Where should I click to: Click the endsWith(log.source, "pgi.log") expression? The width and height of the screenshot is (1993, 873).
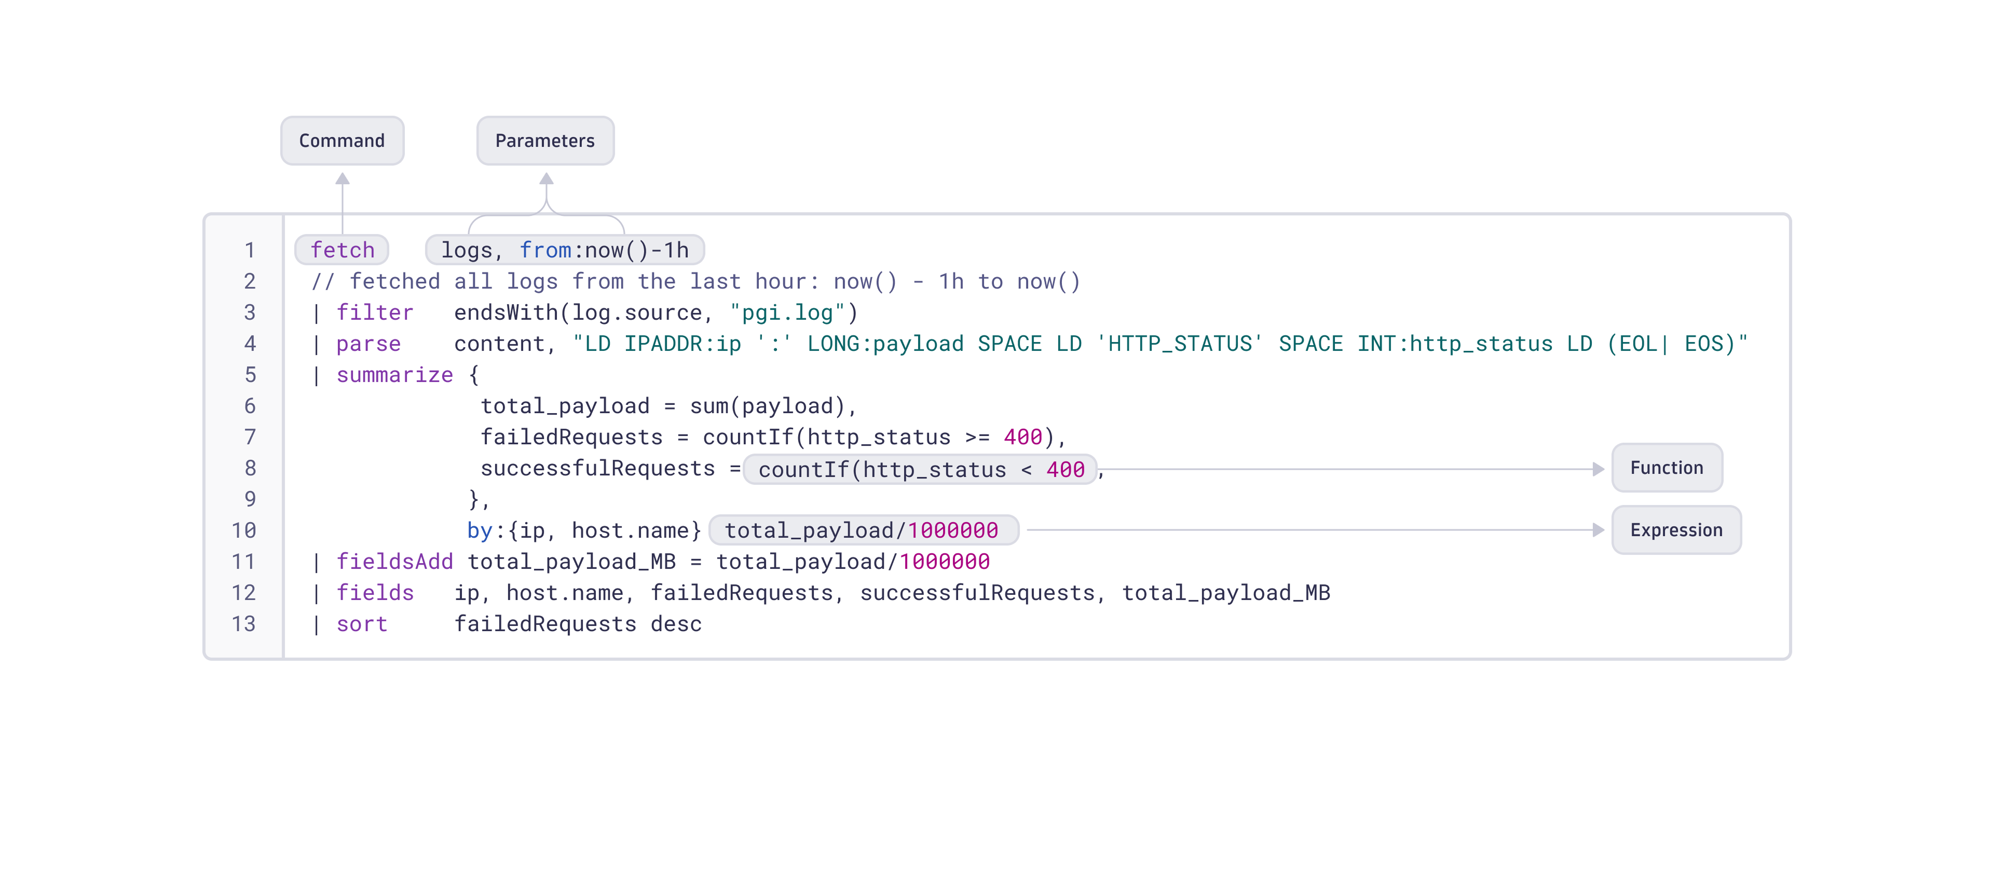point(656,312)
